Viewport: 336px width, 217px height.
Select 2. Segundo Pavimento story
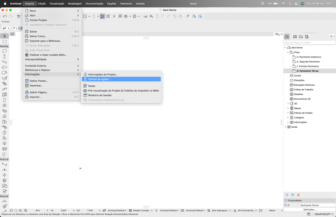coord(308,61)
